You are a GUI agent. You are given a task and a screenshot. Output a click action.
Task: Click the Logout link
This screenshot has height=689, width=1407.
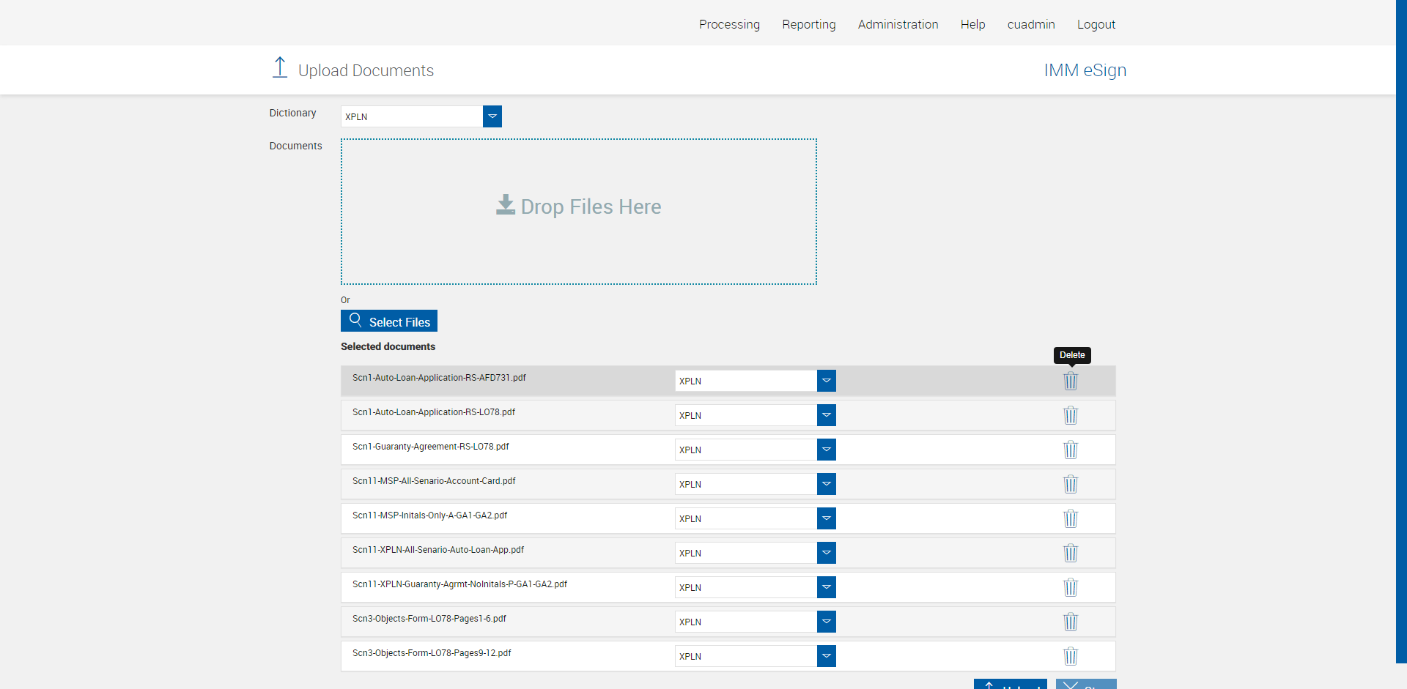point(1096,24)
